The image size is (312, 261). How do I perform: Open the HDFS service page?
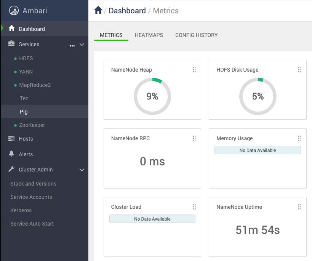(x=26, y=58)
